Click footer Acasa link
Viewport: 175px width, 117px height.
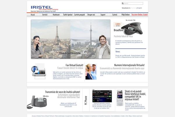[x=34, y=116]
